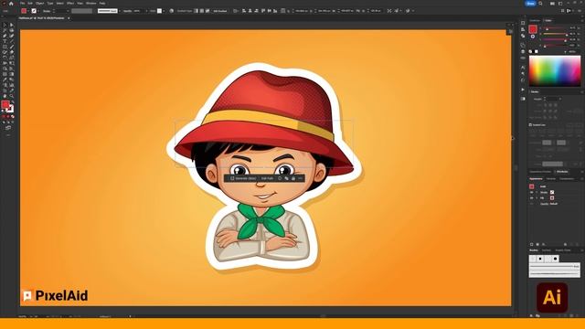
Task: Set toolbar fill mode to None
Action: click(x=13, y=117)
